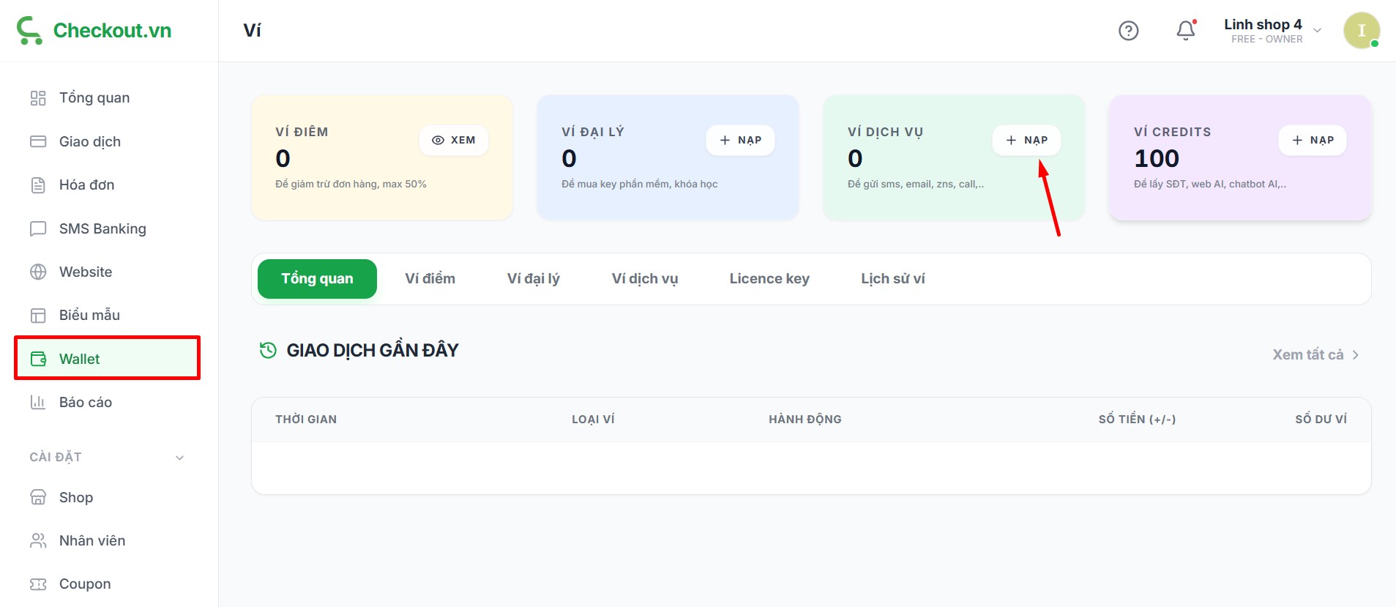Open the help question mark icon
Image resolution: width=1396 pixels, height=607 pixels.
[x=1128, y=31]
